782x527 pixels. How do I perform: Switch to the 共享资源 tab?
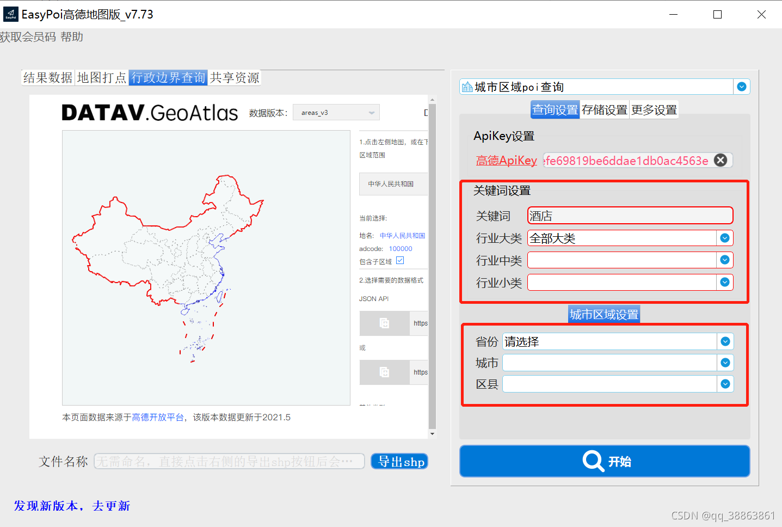[235, 78]
